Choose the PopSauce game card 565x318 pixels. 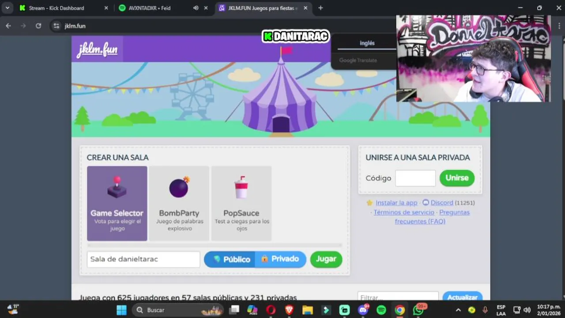pos(241,204)
